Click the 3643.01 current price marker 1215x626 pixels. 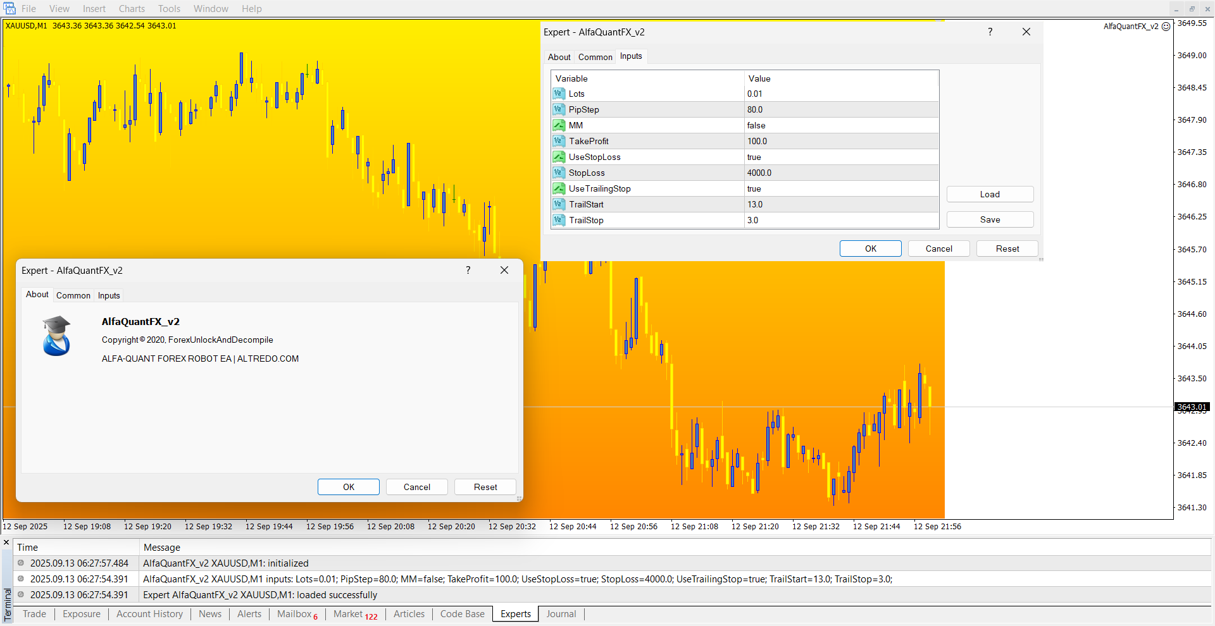pyautogui.click(x=1192, y=407)
